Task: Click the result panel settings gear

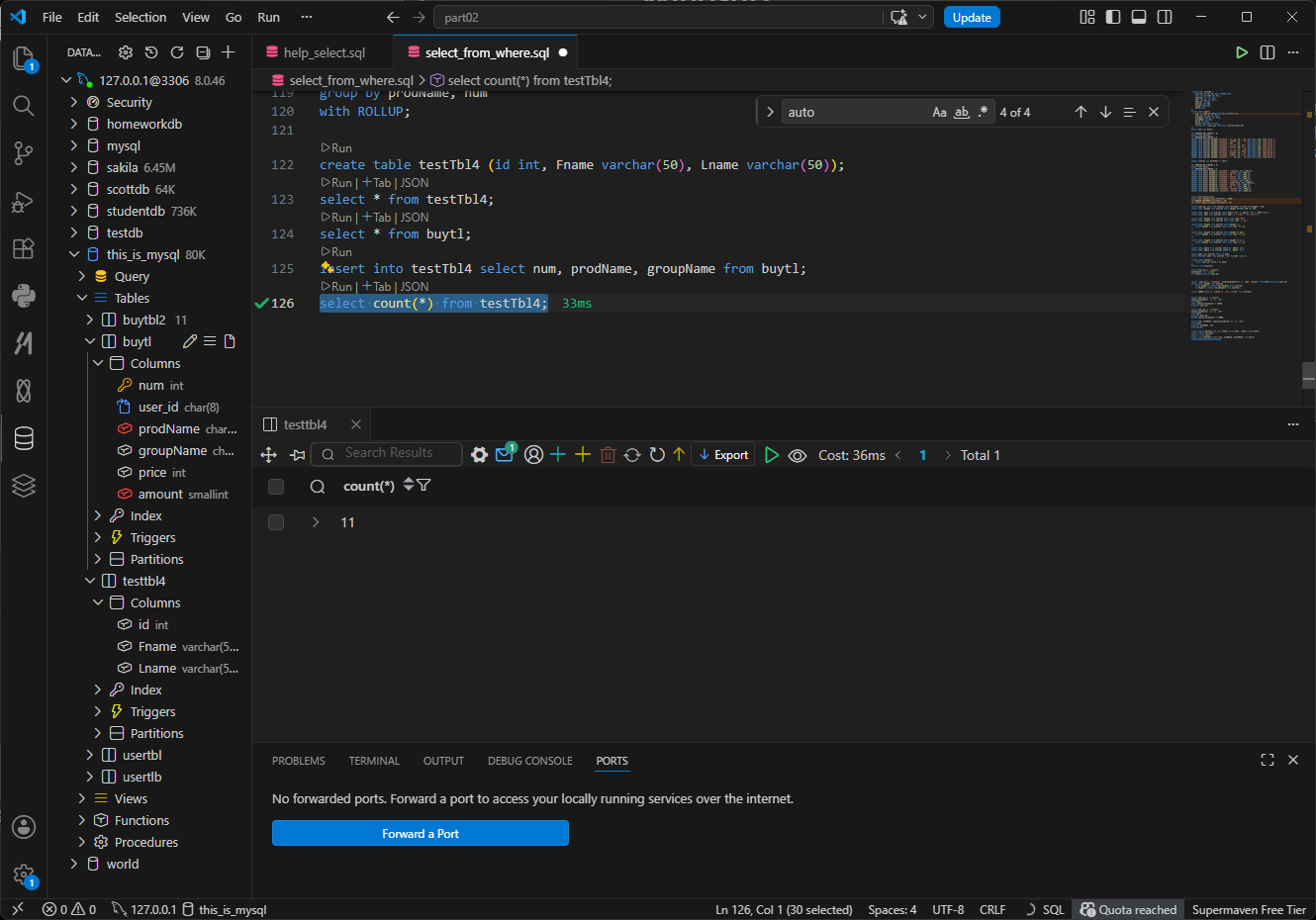Action: click(x=479, y=455)
